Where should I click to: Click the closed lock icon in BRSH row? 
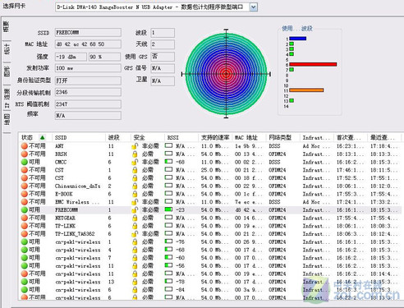pos(135,154)
